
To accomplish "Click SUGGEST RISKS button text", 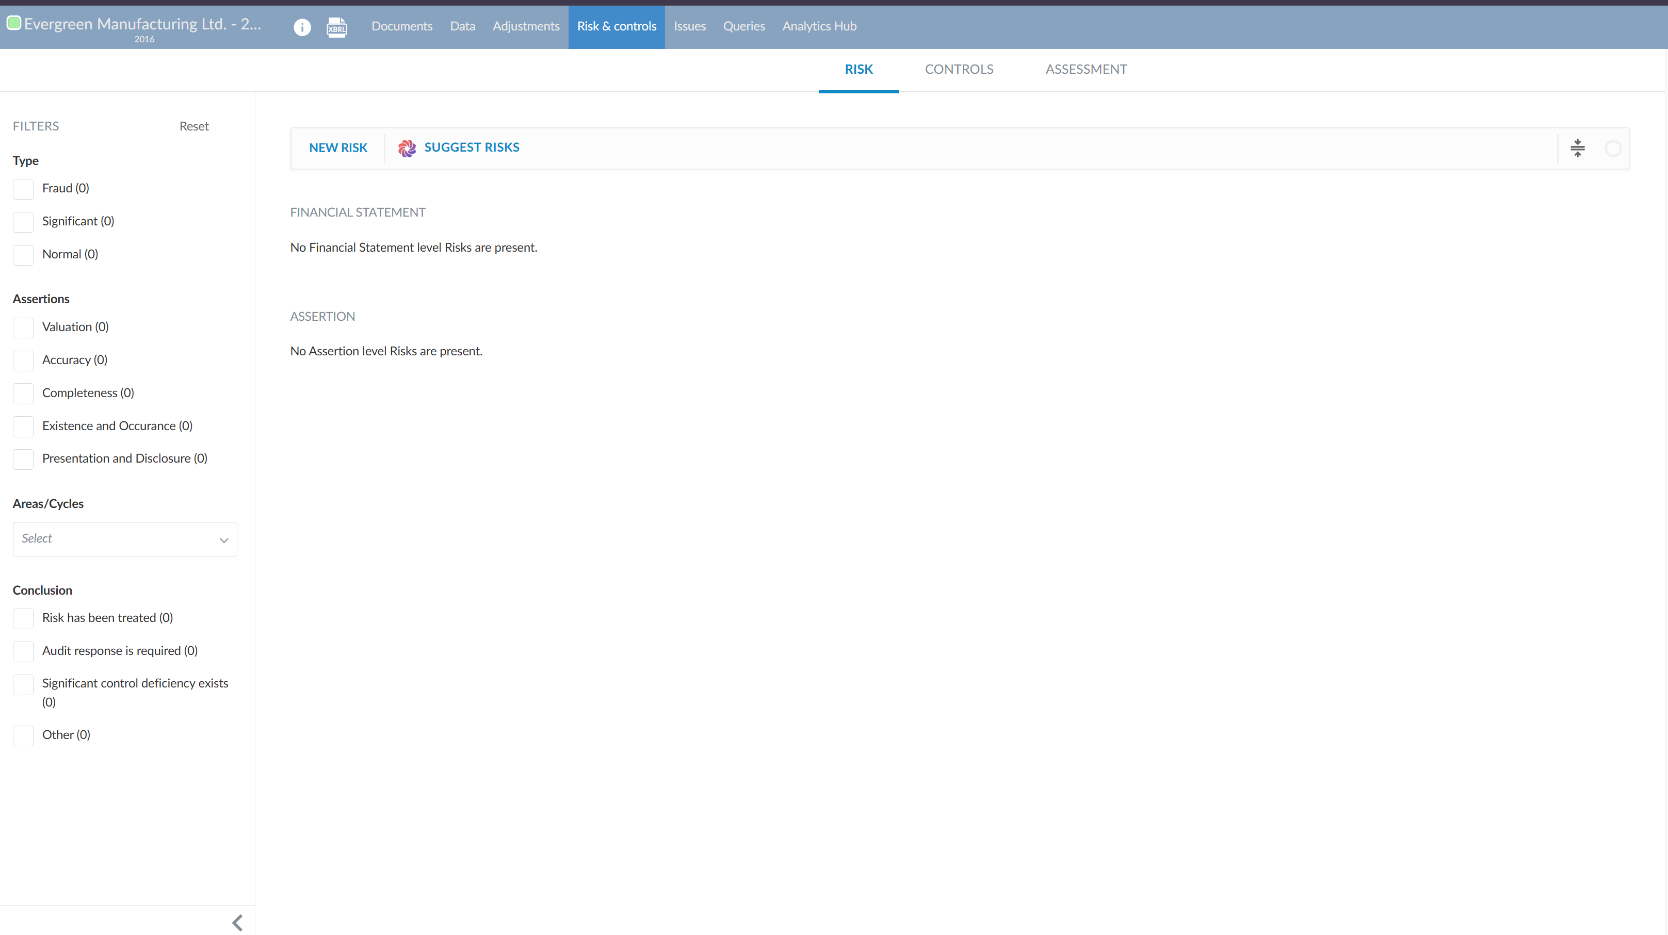I will (x=472, y=147).
